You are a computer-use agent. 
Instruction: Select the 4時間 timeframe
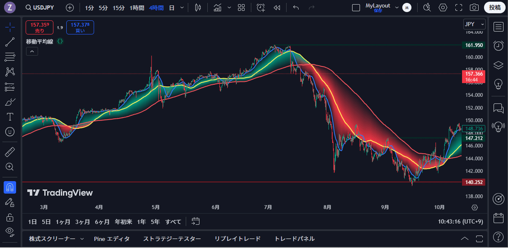point(156,8)
